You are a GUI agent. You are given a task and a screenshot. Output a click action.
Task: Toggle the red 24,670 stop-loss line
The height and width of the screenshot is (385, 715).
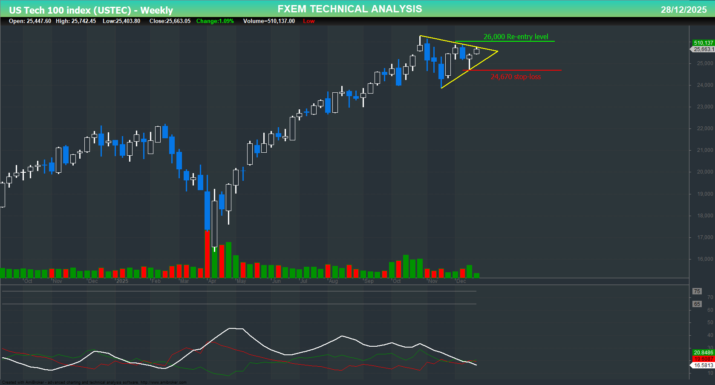point(511,70)
